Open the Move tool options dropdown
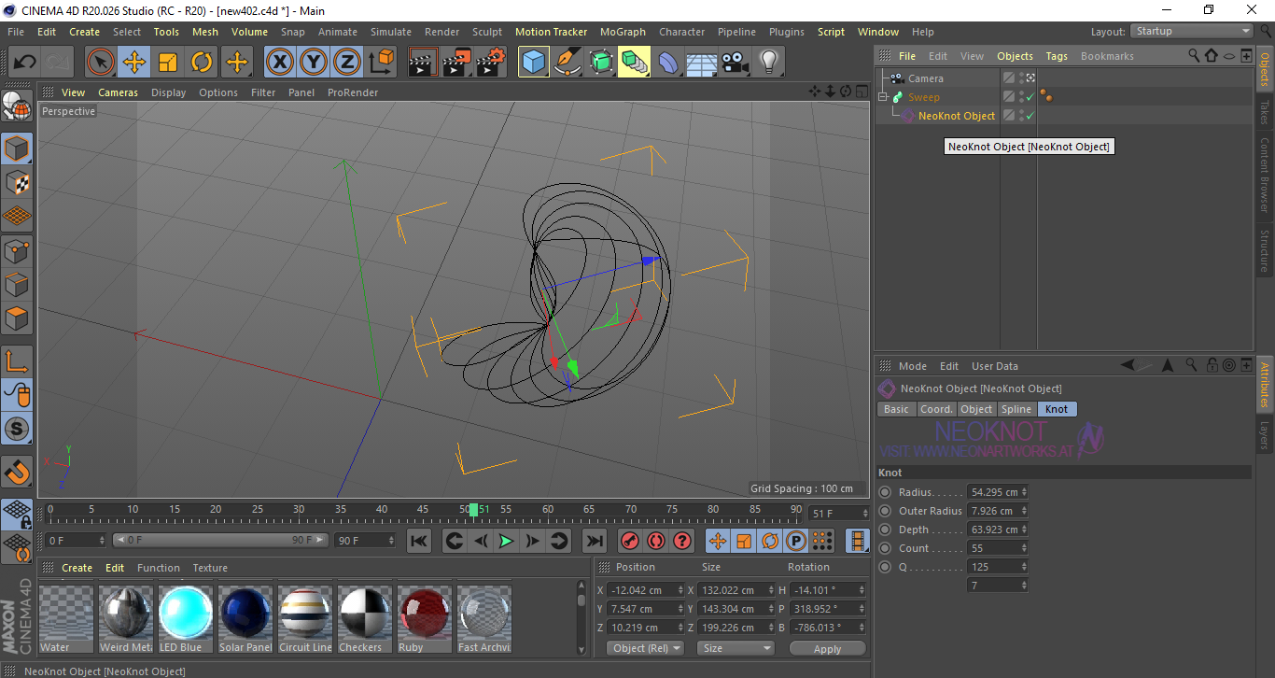 pos(237,63)
